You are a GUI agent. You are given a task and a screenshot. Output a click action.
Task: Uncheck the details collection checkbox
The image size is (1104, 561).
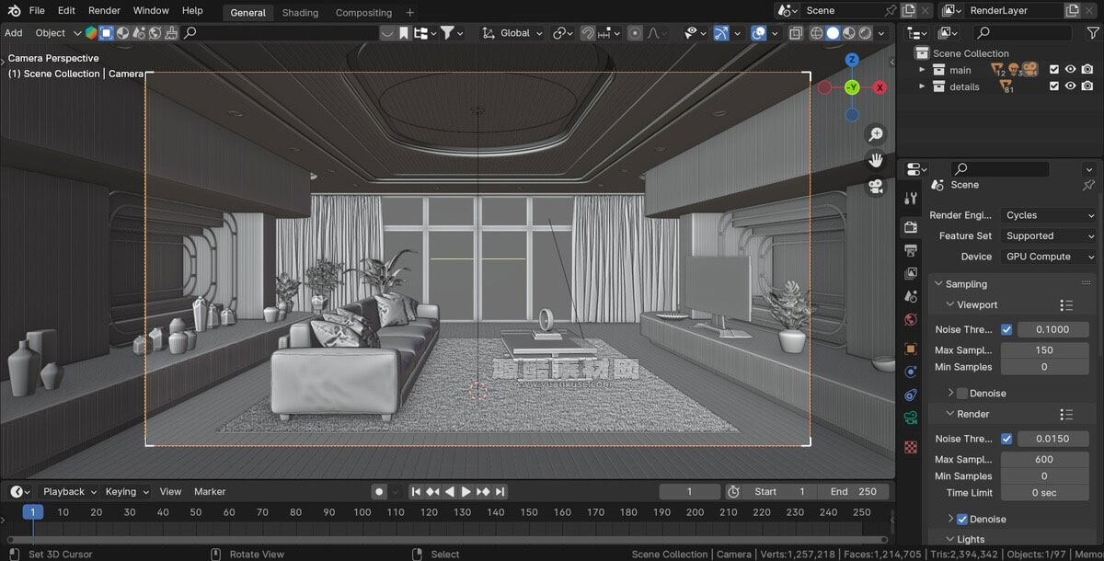1052,86
